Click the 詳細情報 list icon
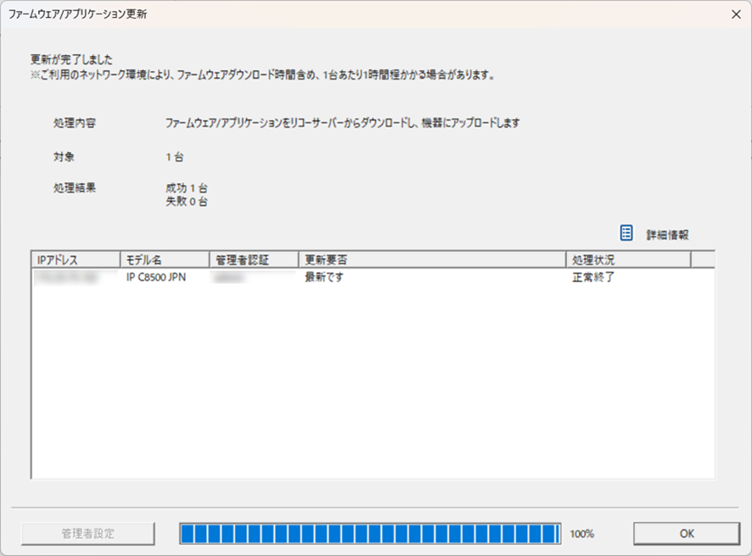The image size is (752, 556). pyautogui.click(x=626, y=233)
